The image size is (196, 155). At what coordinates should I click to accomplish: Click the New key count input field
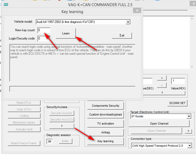44,30
